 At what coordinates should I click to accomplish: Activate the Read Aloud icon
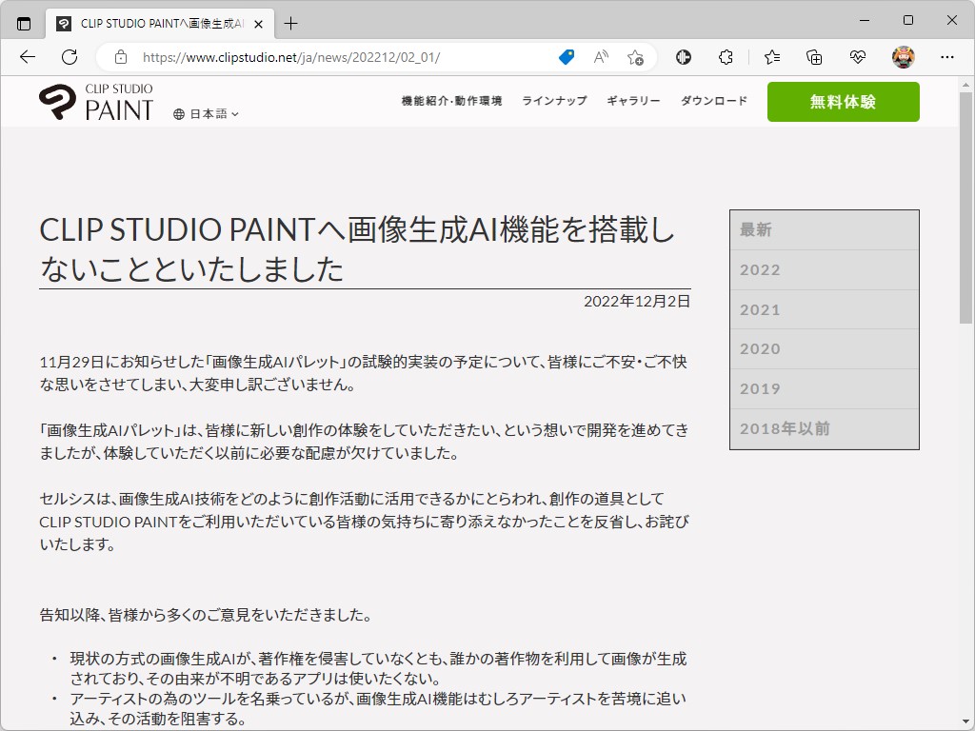[x=601, y=57]
